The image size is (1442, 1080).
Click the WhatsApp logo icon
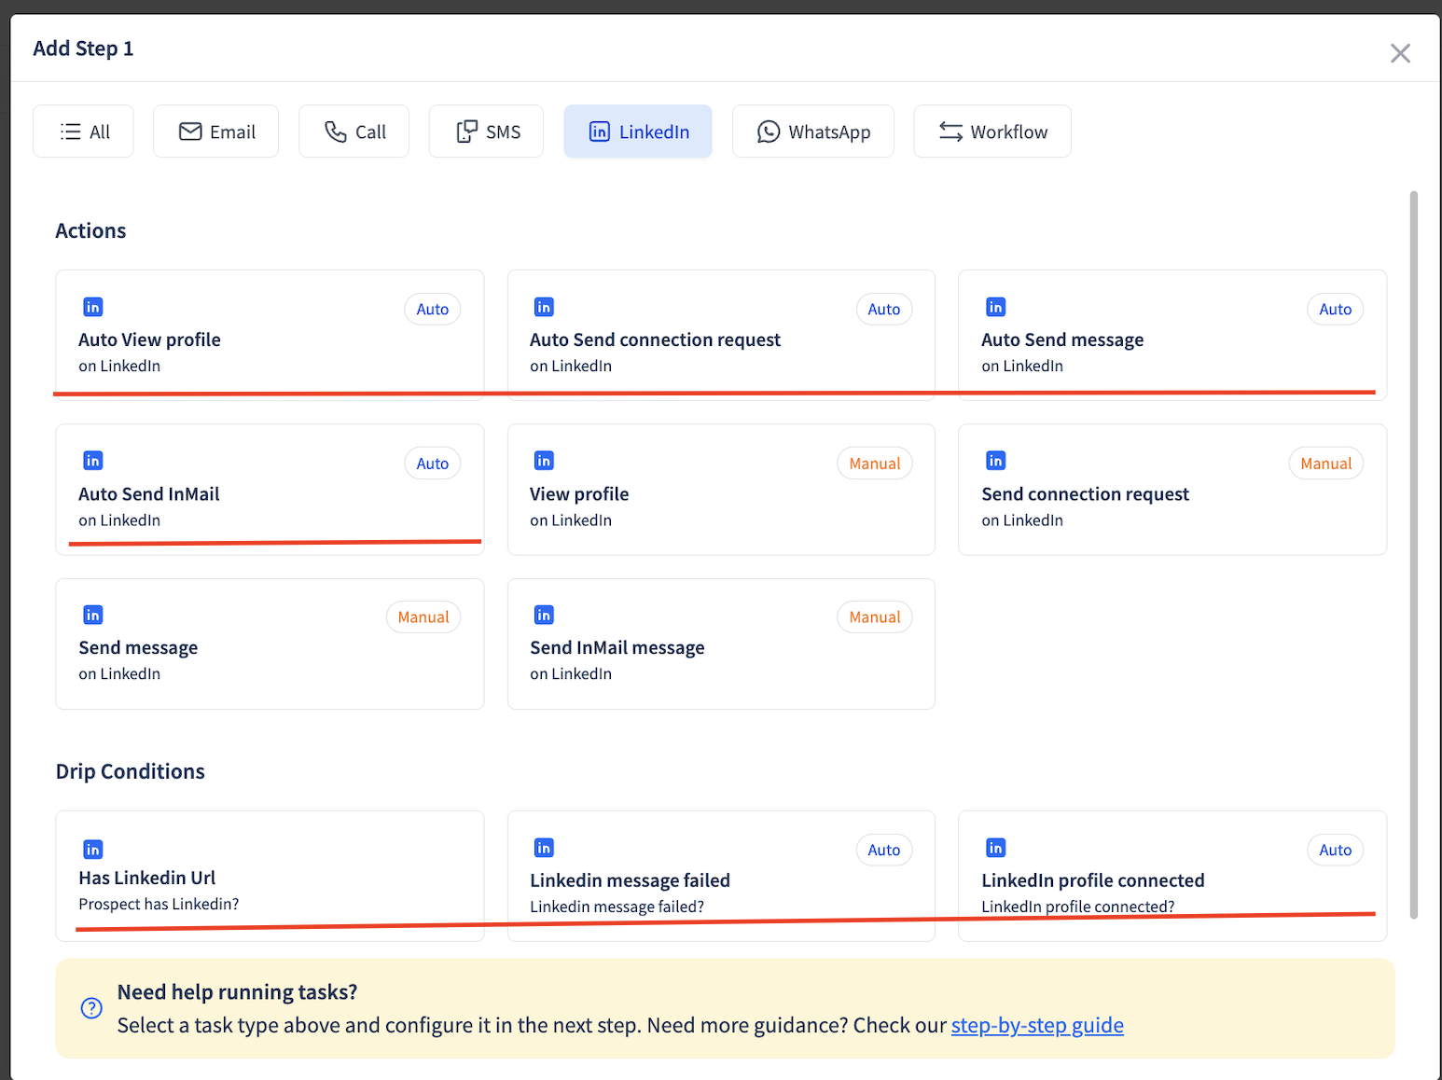pyautogui.click(x=769, y=132)
